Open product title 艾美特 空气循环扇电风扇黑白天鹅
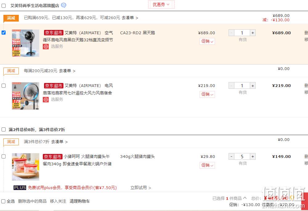This screenshot has width=308, height=211. (x=78, y=36)
